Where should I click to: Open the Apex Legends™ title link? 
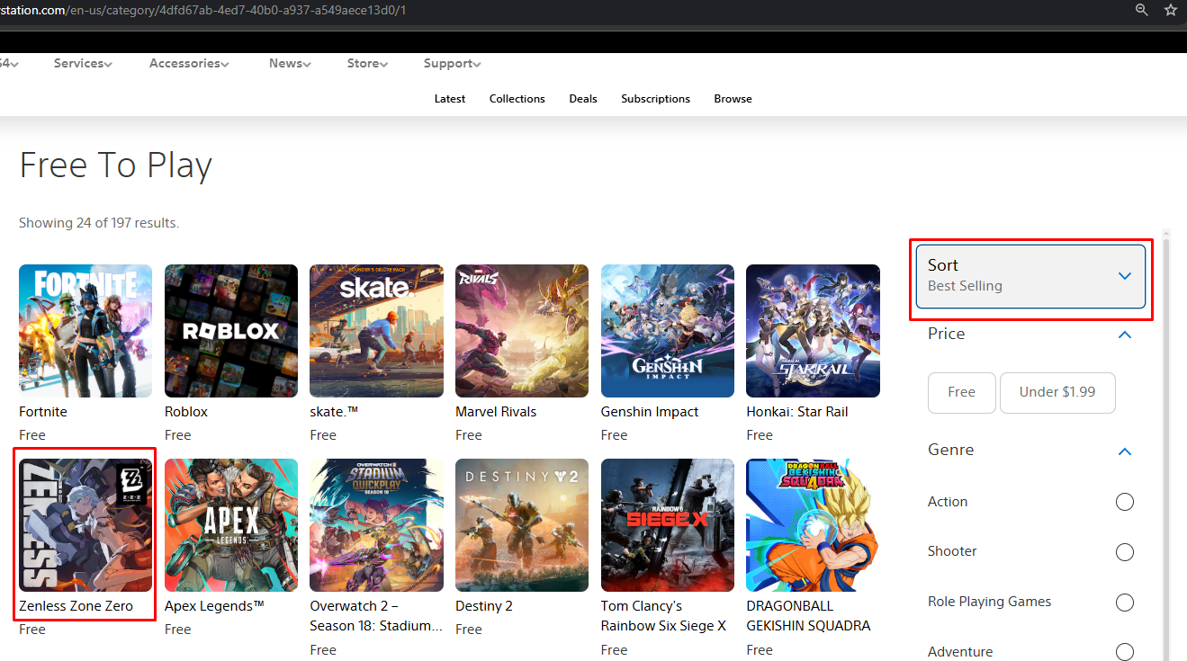coord(214,606)
